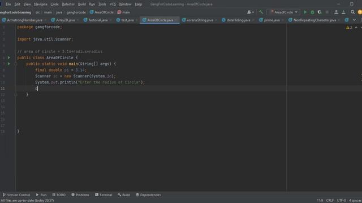Close the prime.java tab

(283, 20)
